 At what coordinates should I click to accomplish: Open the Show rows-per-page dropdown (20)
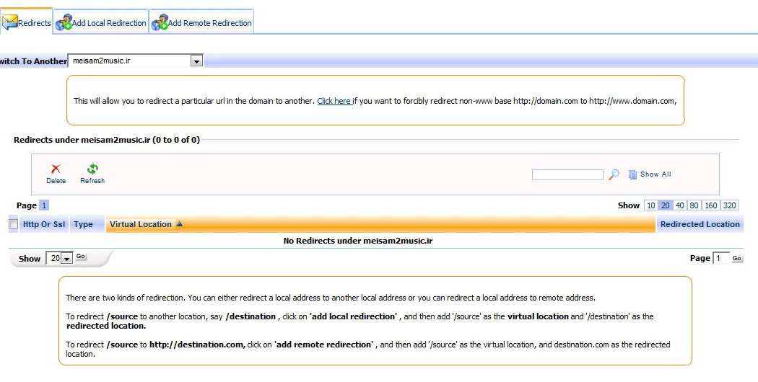(x=59, y=258)
